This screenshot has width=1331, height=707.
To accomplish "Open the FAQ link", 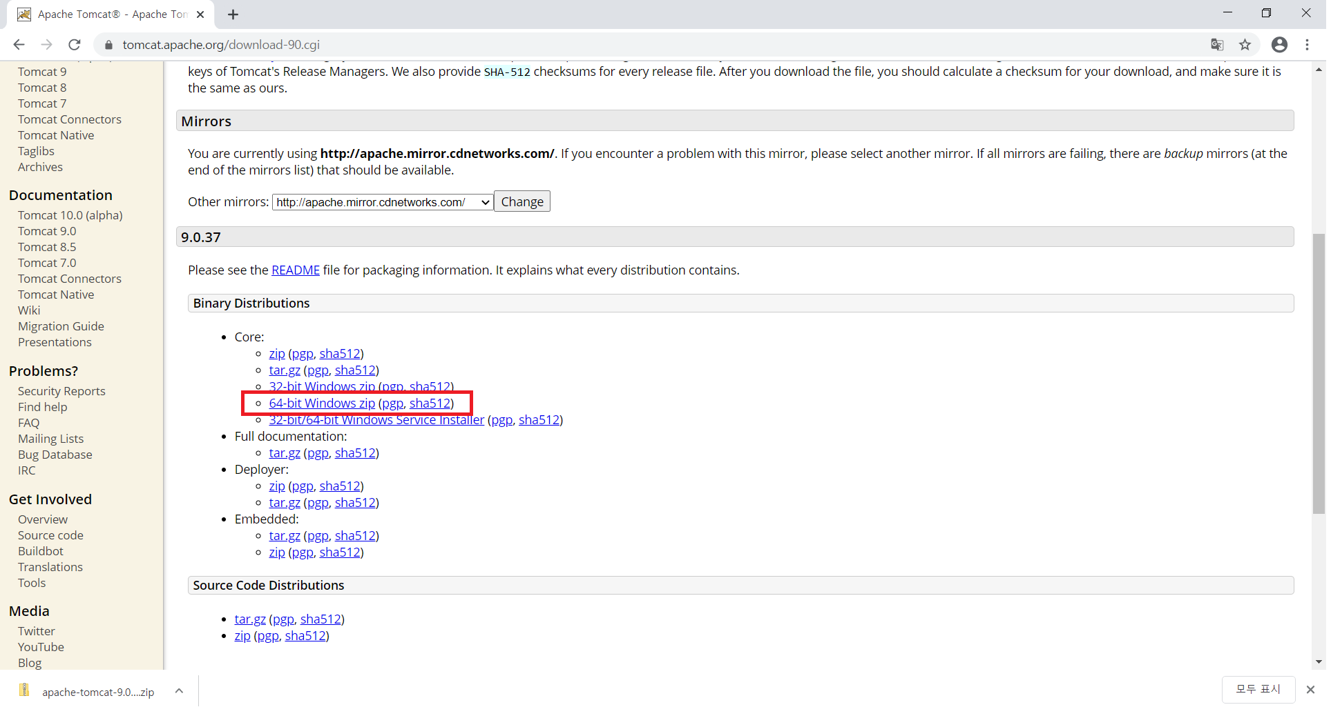I will coord(28,423).
